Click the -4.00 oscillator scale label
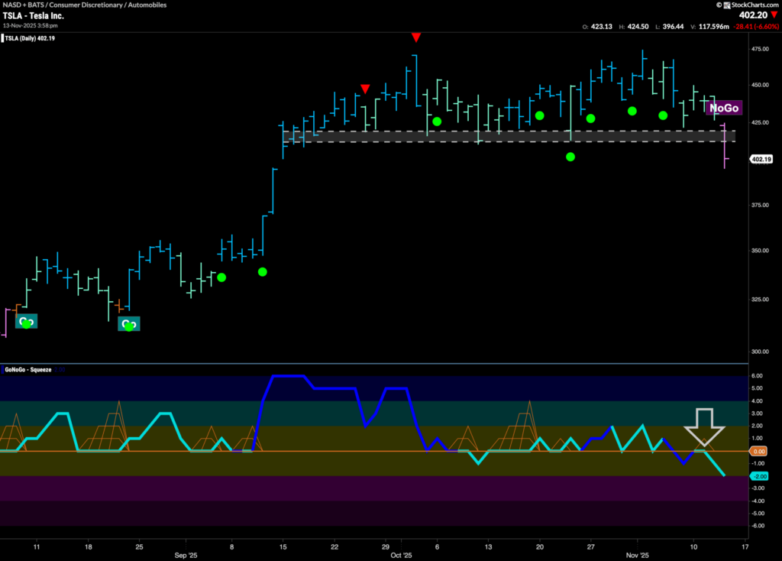The image size is (782, 561). pyautogui.click(x=758, y=501)
